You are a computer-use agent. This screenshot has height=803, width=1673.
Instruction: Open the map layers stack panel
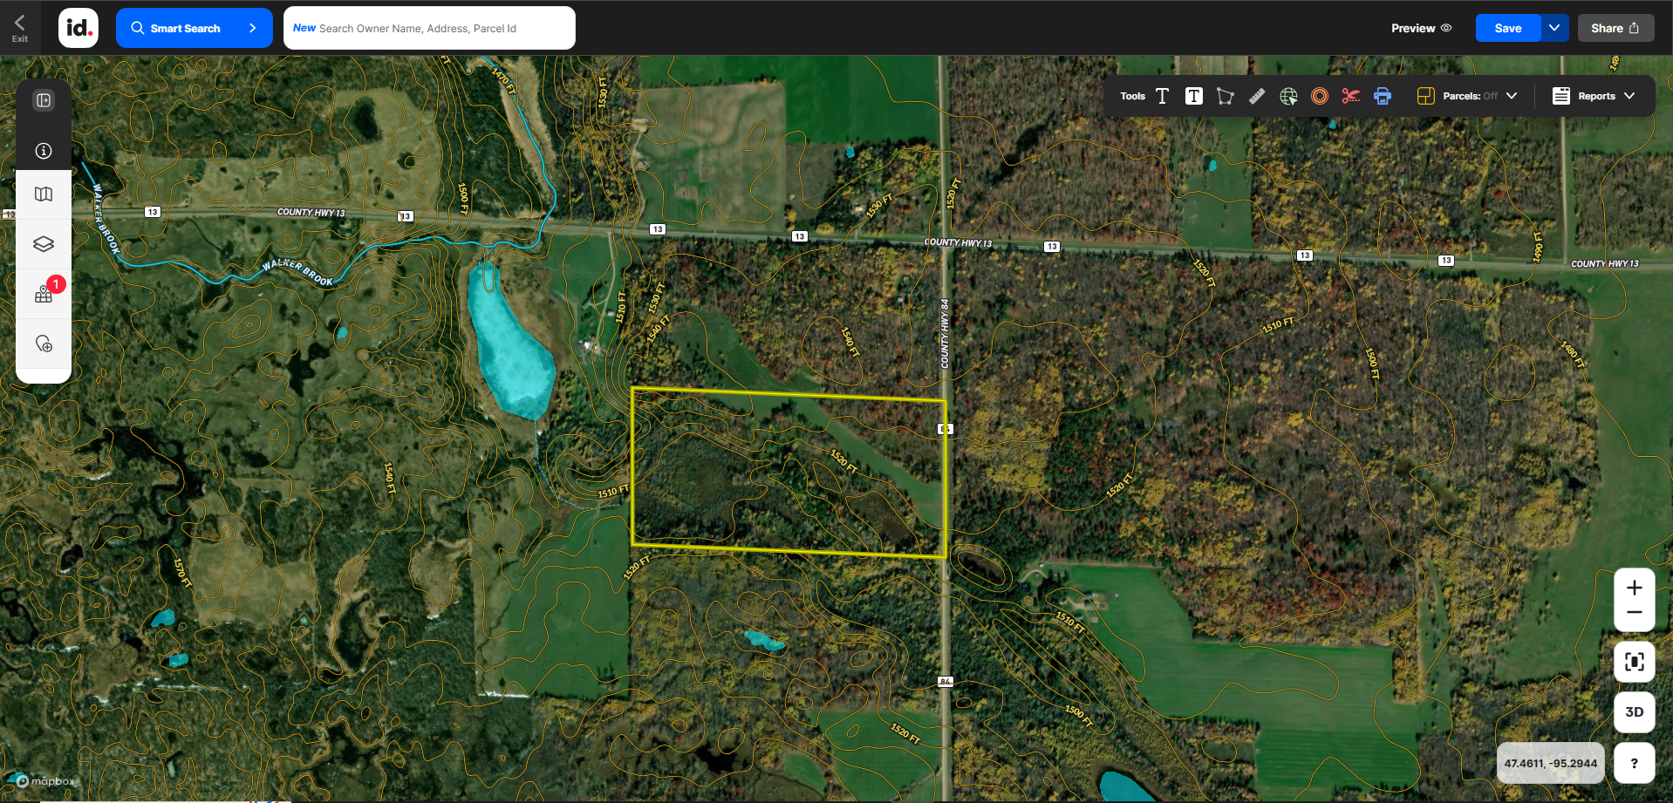point(44,244)
